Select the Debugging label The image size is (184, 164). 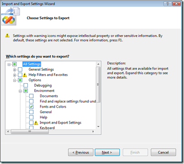point(43,85)
